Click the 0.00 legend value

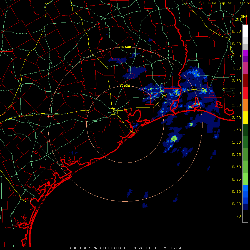point(236,204)
